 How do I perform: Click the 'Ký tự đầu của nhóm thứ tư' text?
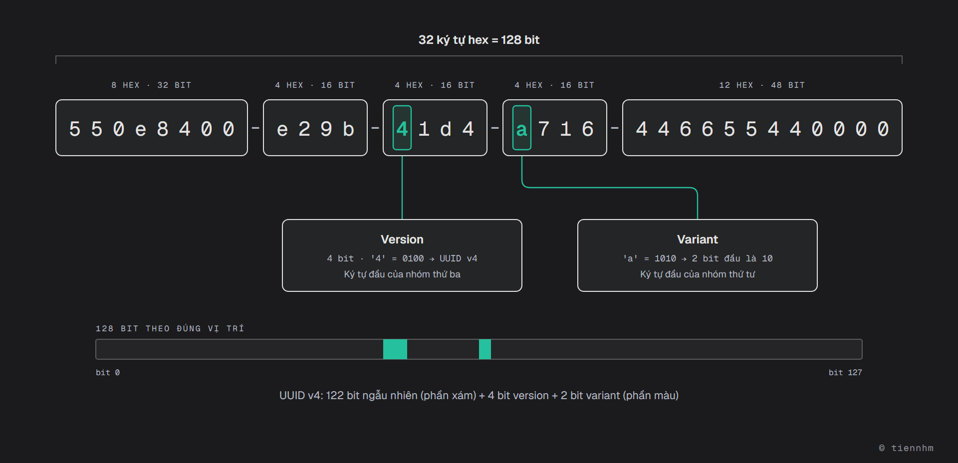click(x=698, y=274)
